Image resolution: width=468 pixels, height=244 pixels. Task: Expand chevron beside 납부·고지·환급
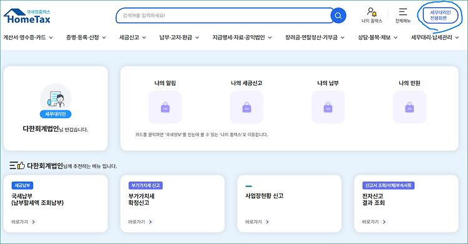pos(197,37)
